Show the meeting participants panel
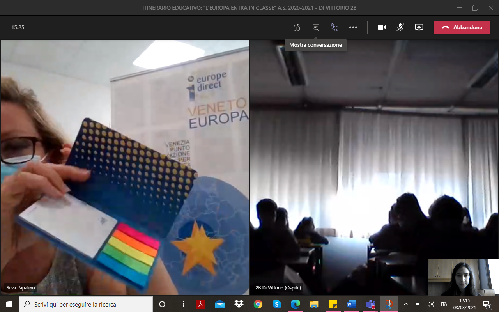This screenshot has width=499, height=312. pos(297,27)
